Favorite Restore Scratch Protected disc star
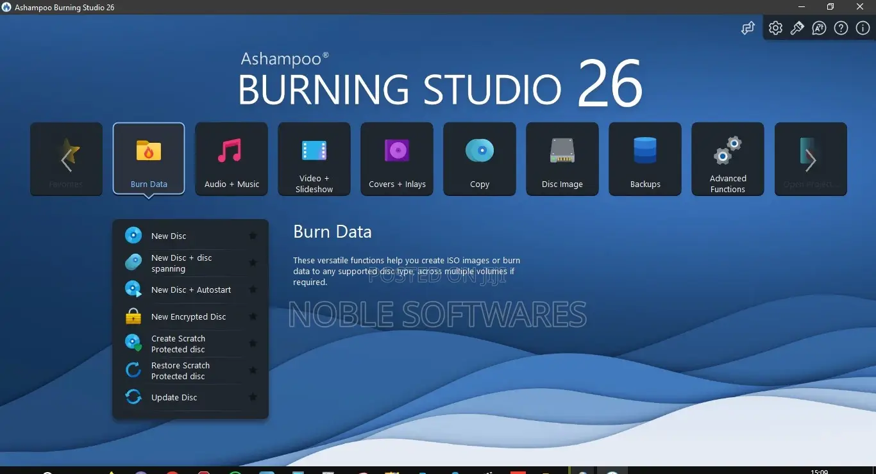 pyautogui.click(x=253, y=370)
